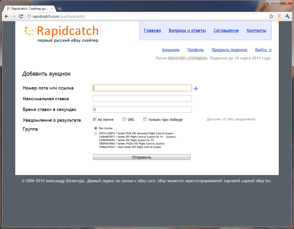Minimize the browser window
Image resolution: width=294 pixels, height=229 pixels.
coord(270,3)
